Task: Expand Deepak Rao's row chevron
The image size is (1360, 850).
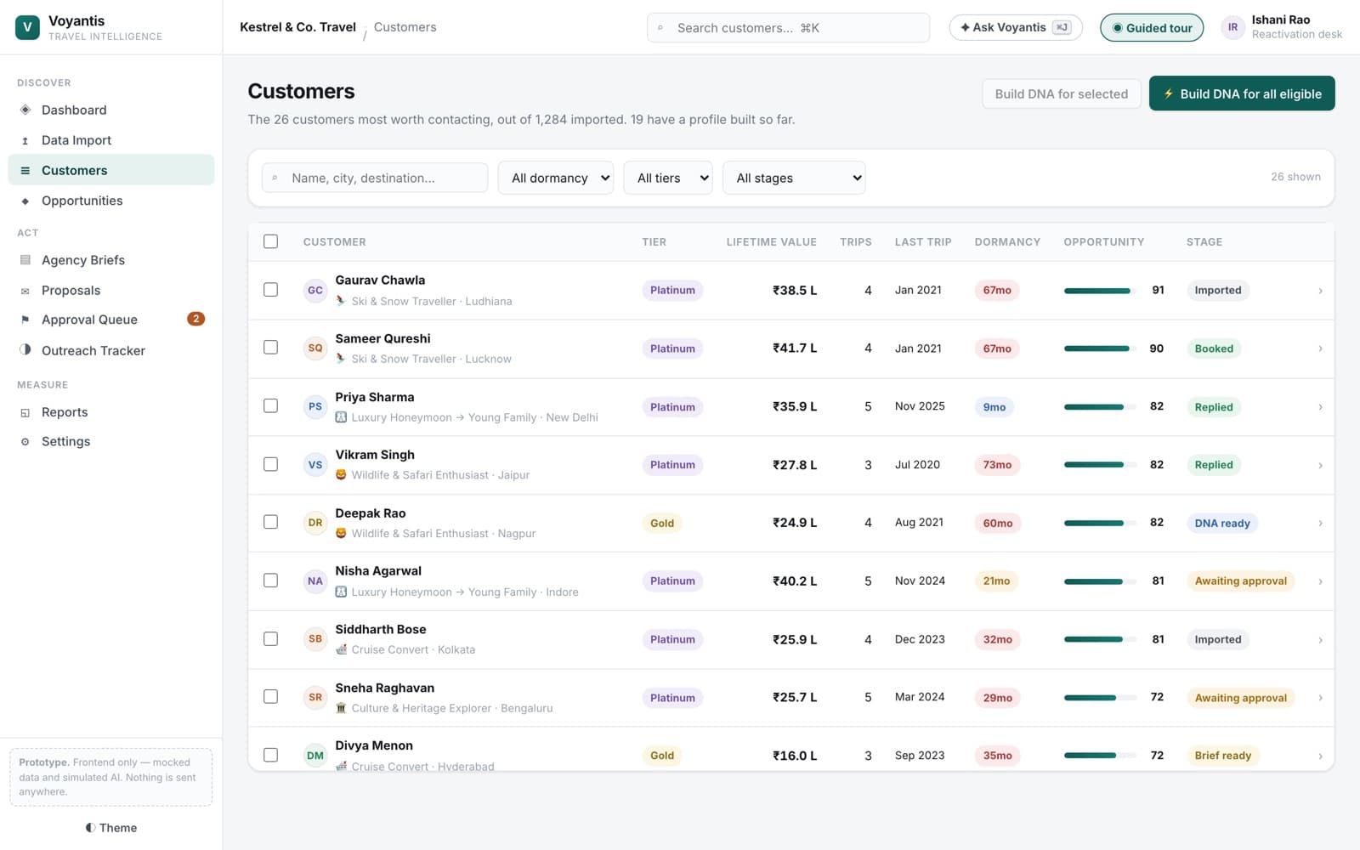Action: point(1320,523)
